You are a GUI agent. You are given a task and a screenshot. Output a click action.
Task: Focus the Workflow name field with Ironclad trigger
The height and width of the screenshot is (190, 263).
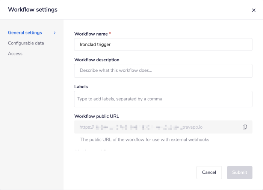163,44
